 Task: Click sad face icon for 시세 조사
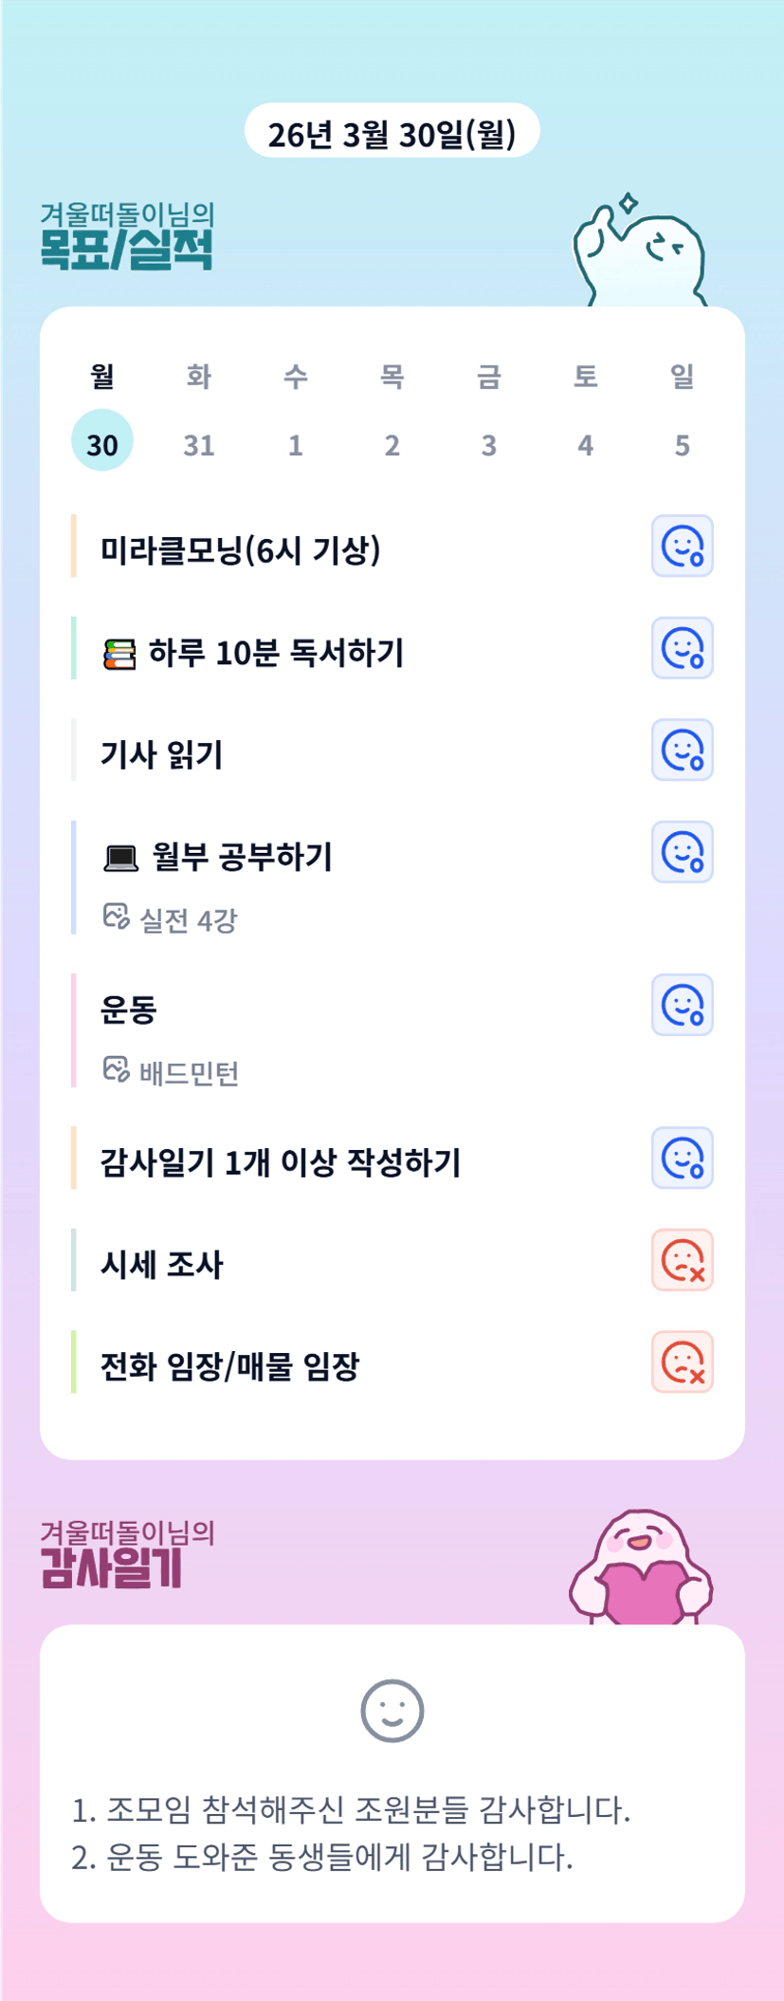point(682,1260)
